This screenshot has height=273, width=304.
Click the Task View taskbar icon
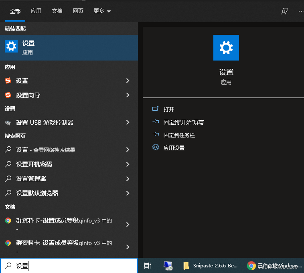(148, 266)
